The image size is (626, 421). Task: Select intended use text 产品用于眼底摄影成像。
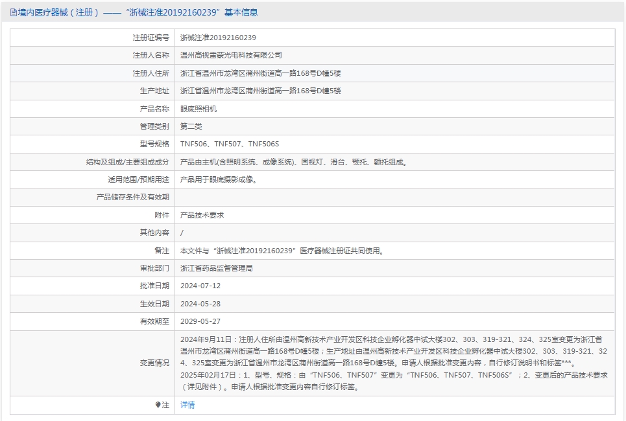[x=219, y=180]
